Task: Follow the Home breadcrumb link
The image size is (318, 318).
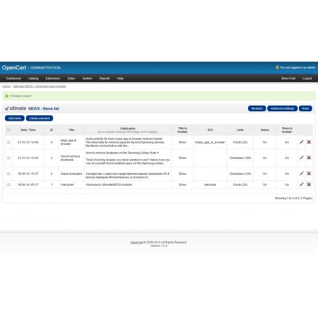Action: click(x=6, y=86)
